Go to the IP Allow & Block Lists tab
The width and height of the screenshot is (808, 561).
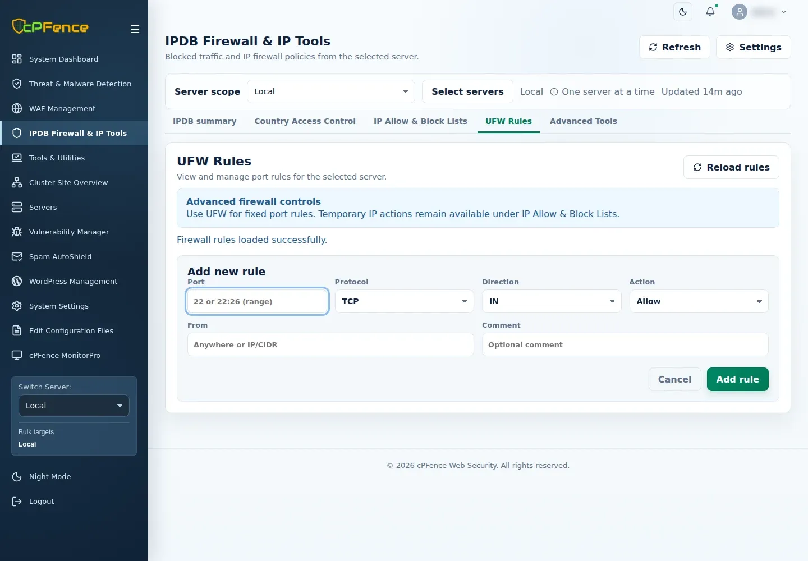pyautogui.click(x=420, y=121)
